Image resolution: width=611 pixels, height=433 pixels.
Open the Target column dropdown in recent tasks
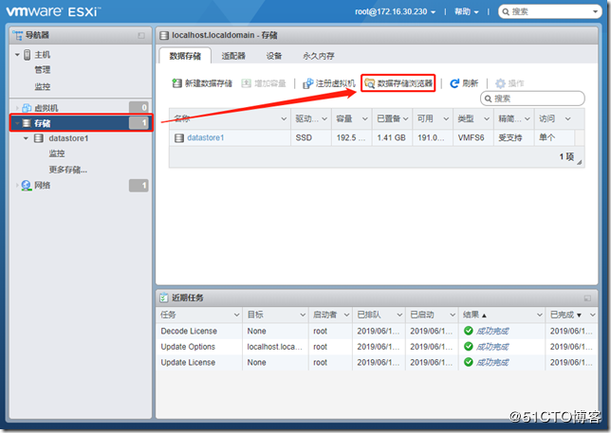[x=303, y=315]
